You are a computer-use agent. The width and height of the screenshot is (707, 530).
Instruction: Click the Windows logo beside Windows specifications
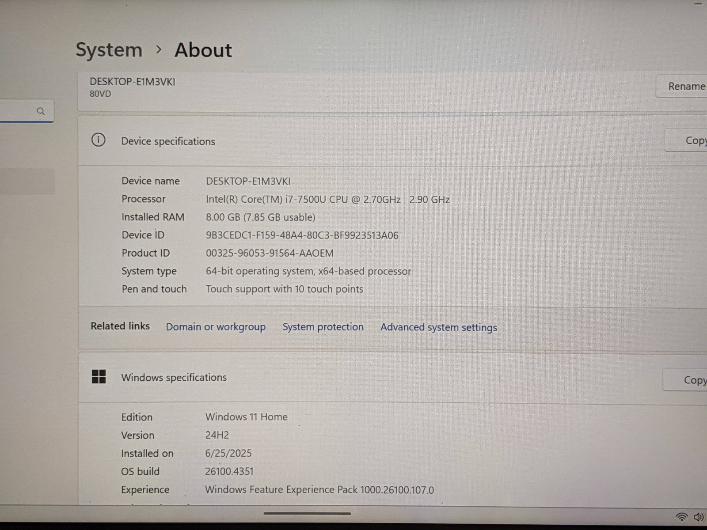[x=99, y=377]
